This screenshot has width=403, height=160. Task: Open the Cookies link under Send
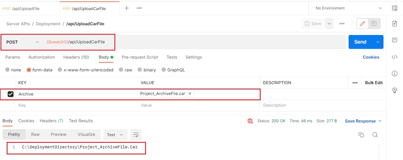(371, 57)
